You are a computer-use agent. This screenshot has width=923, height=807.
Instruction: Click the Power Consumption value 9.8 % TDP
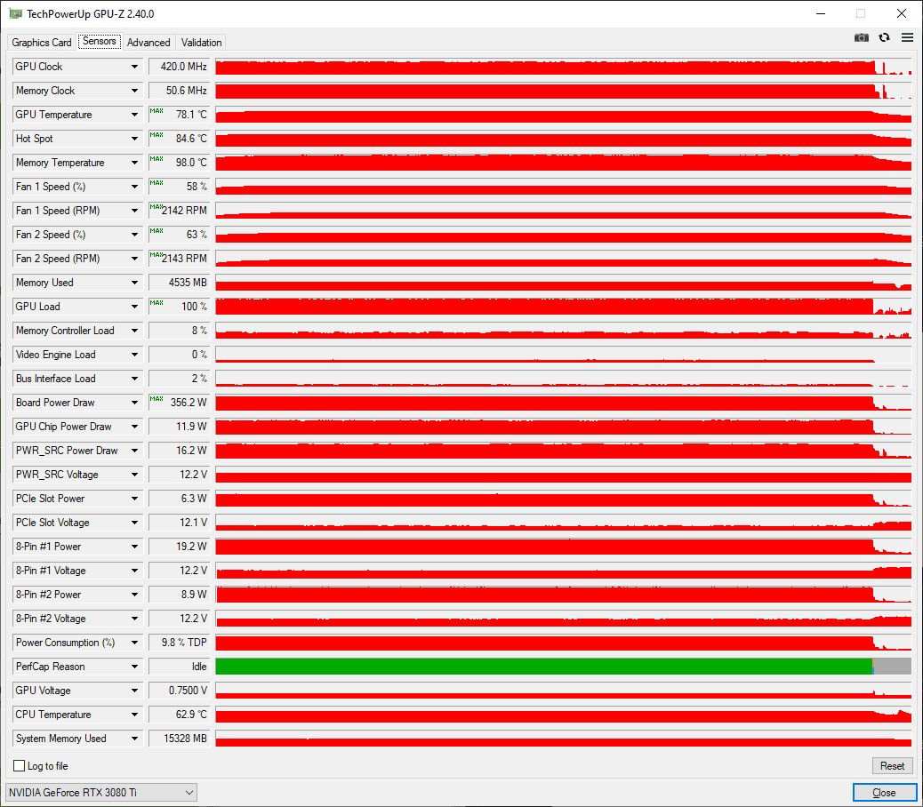coord(179,643)
